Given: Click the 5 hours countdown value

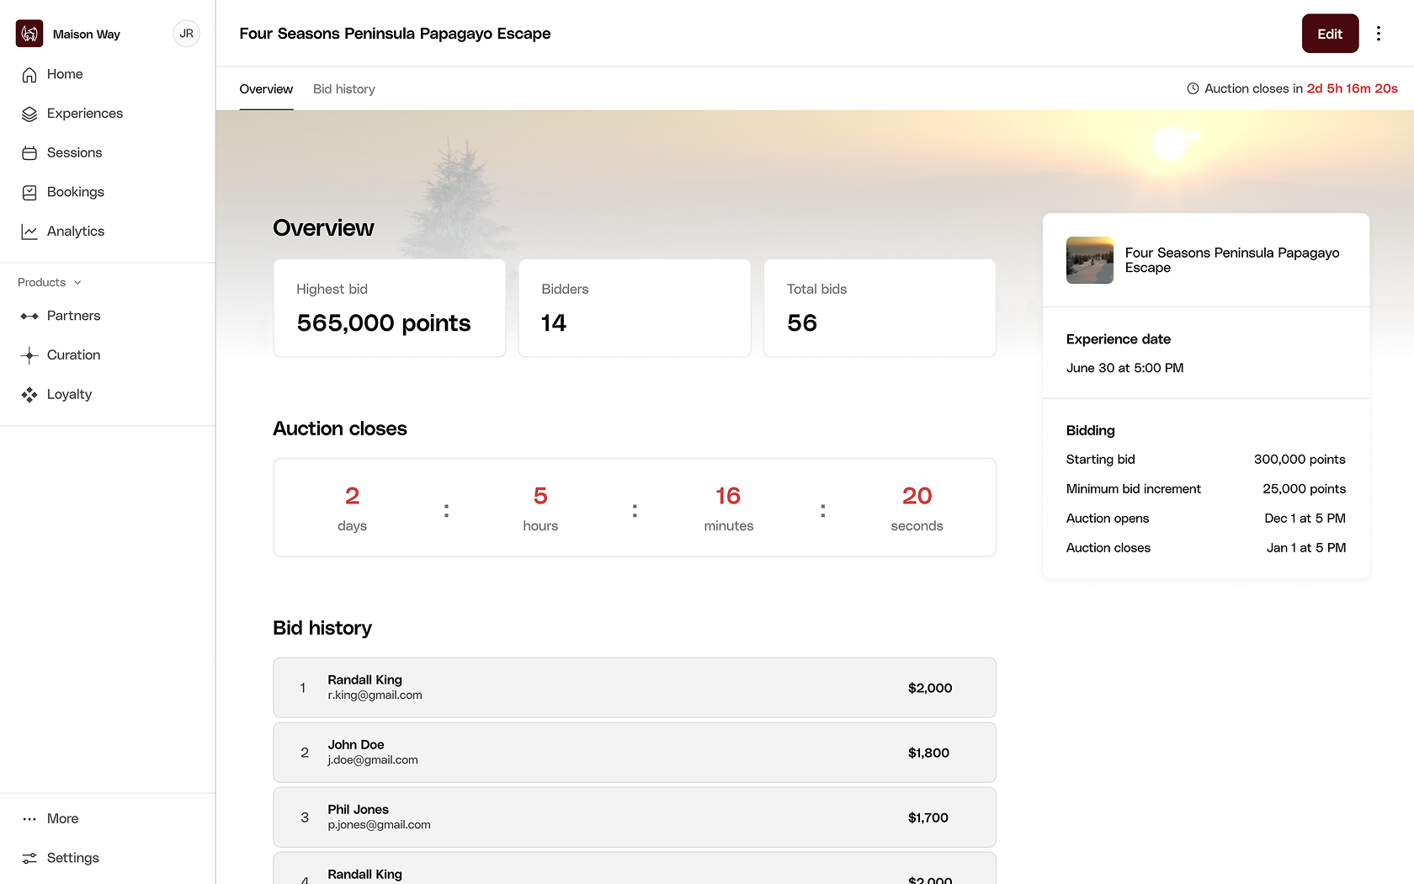Looking at the screenshot, I should click(540, 496).
